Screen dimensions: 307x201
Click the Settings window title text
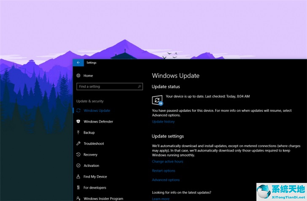point(92,63)
